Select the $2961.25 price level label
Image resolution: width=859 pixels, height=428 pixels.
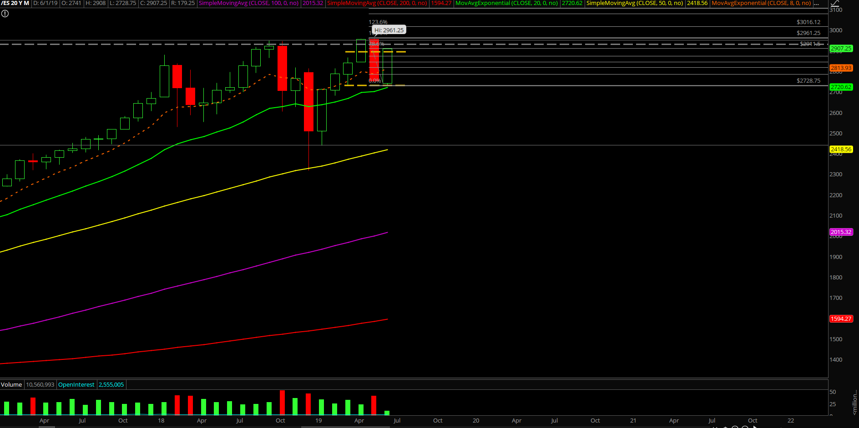click(808, 33)
